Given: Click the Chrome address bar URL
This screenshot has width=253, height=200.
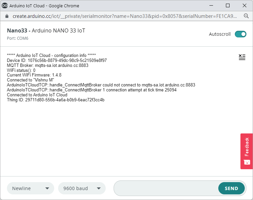Looking at the screenshot, I should click(125, 16).
